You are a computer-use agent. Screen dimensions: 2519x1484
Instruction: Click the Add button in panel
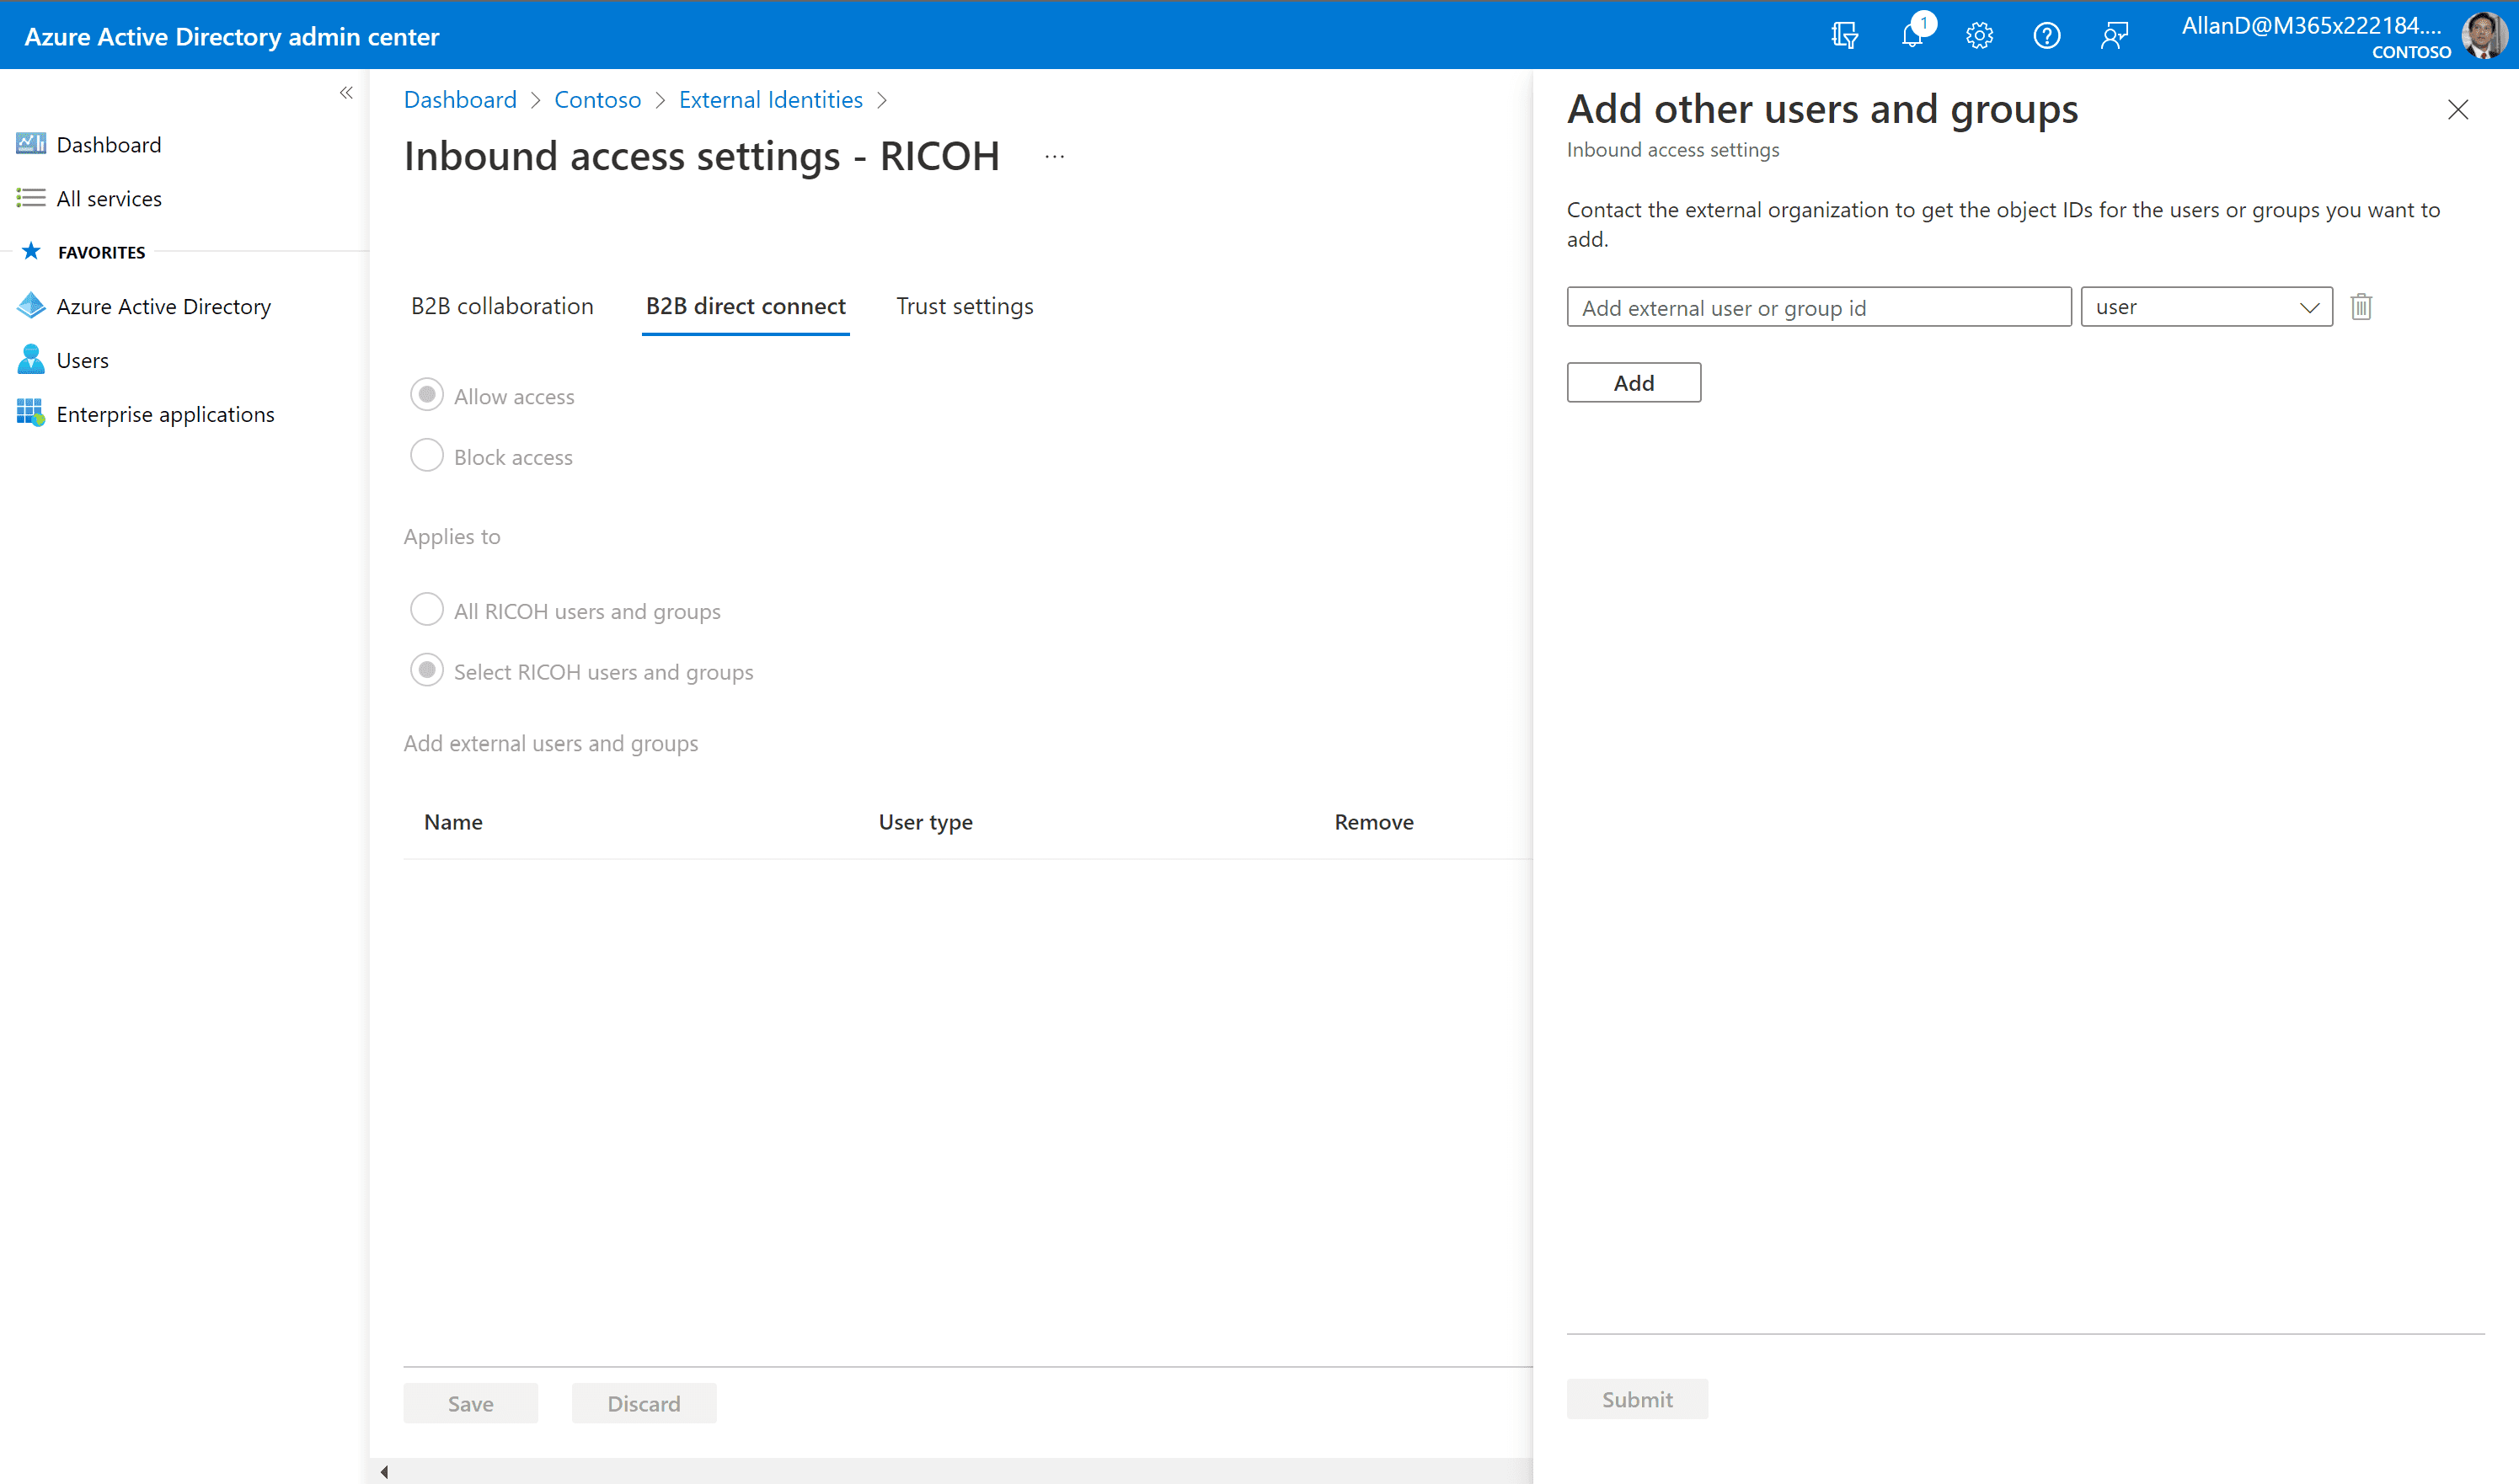click(1633, 383)
